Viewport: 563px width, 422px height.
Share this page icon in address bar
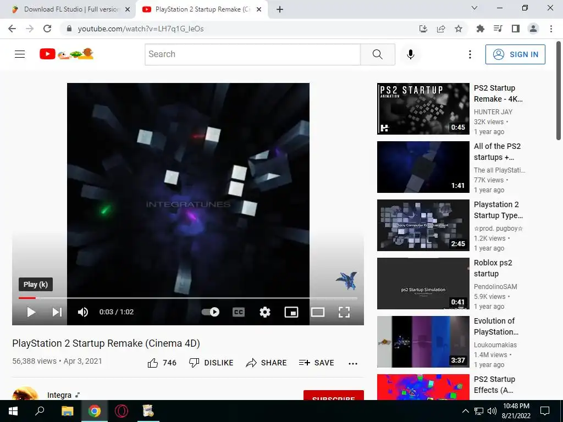click(441, 29)
